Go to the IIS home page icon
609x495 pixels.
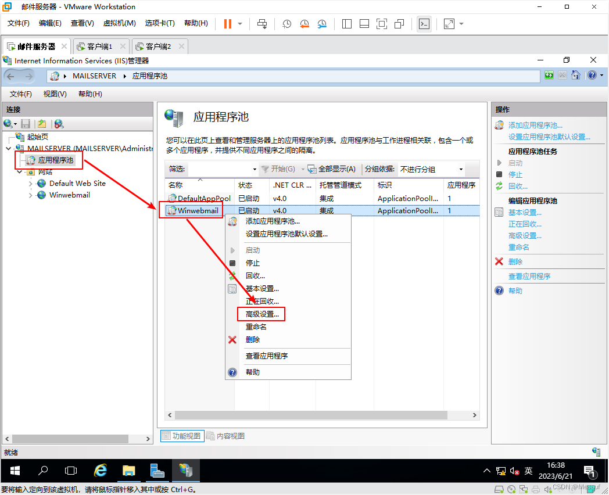coord(576,76)
